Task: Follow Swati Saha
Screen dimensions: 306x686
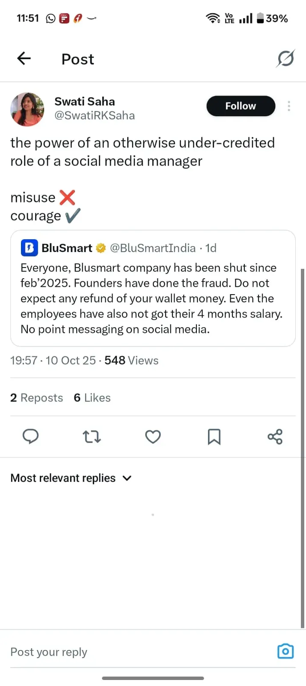Action: click(x=241, y=106)
